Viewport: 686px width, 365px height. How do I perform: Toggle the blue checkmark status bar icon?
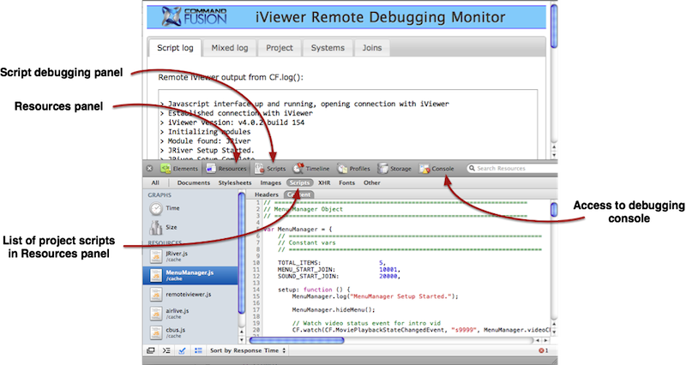182,350
